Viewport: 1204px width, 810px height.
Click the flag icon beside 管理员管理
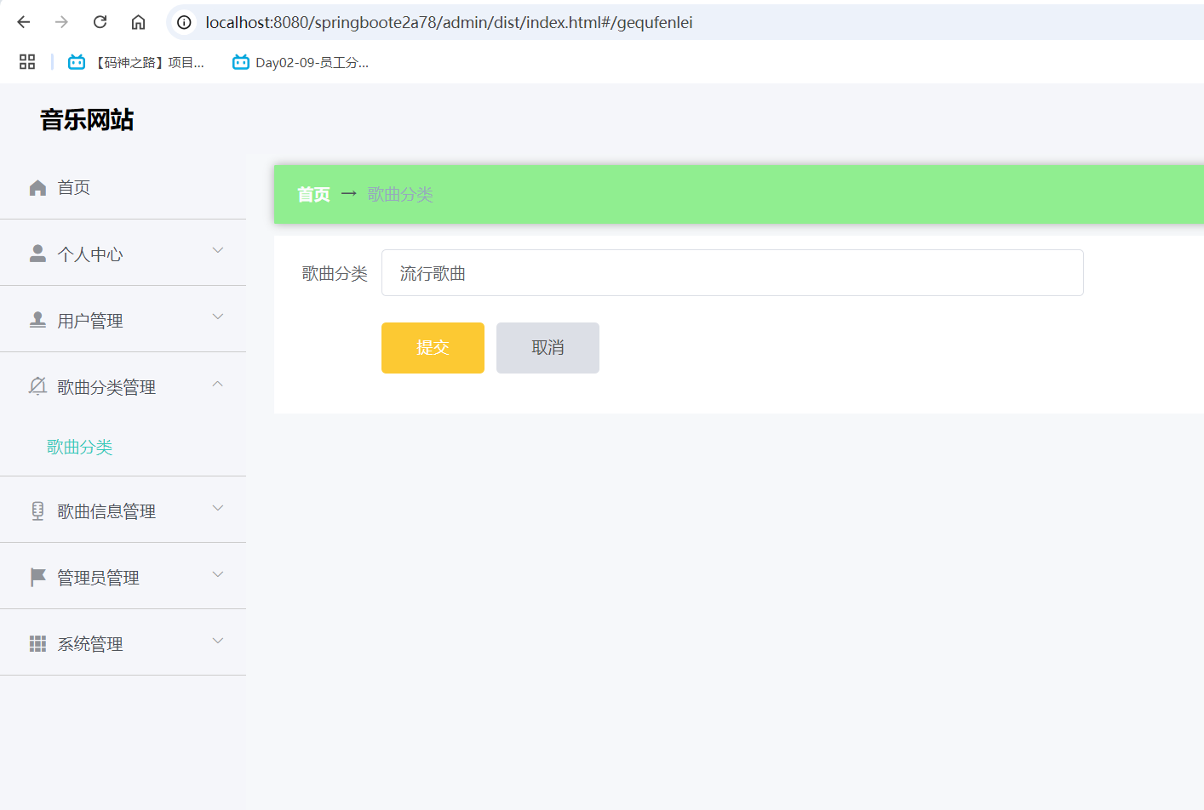(37, 577)
